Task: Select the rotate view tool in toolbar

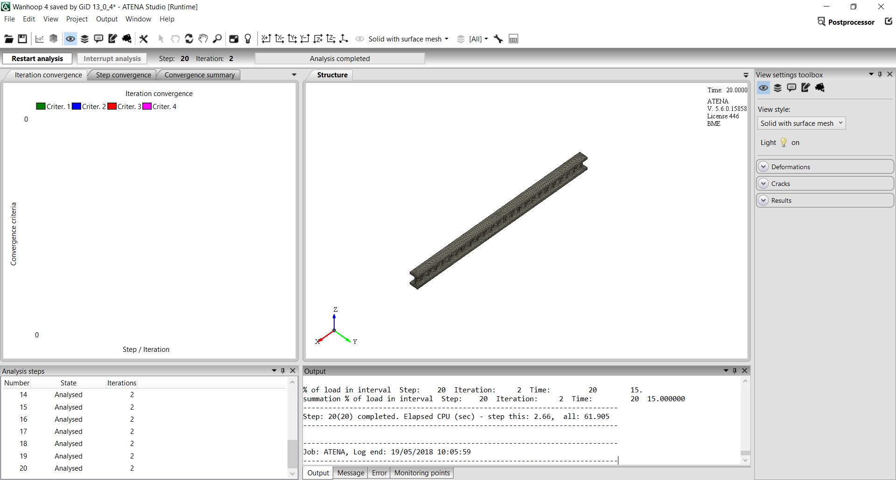Action: (189, 39)
